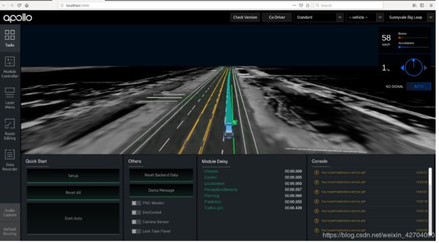Click the Check Version button
439x243 pixels.
coord(245,18)
